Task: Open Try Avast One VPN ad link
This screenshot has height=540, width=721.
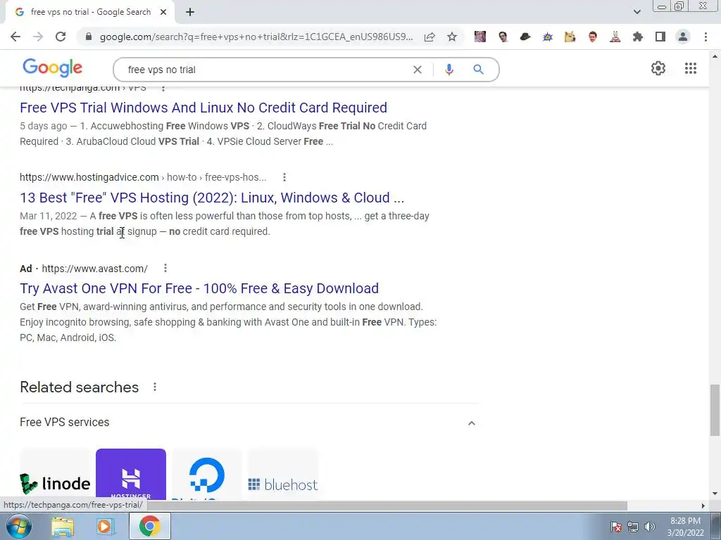Action: tap(199, 288)
